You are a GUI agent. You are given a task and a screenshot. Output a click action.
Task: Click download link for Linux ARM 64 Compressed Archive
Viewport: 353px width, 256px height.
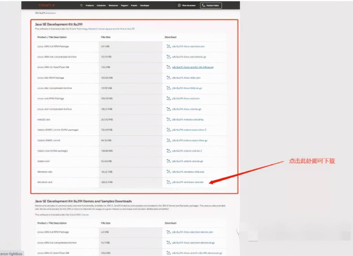click(x=189, y=57)
